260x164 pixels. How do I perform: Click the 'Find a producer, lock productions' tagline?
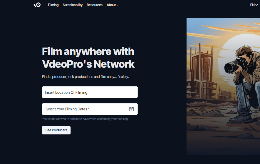(85, 77)
